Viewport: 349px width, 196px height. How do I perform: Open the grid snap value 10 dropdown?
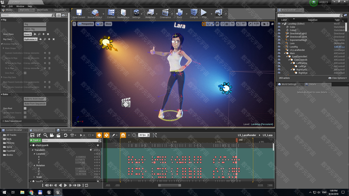click(232, 24)
